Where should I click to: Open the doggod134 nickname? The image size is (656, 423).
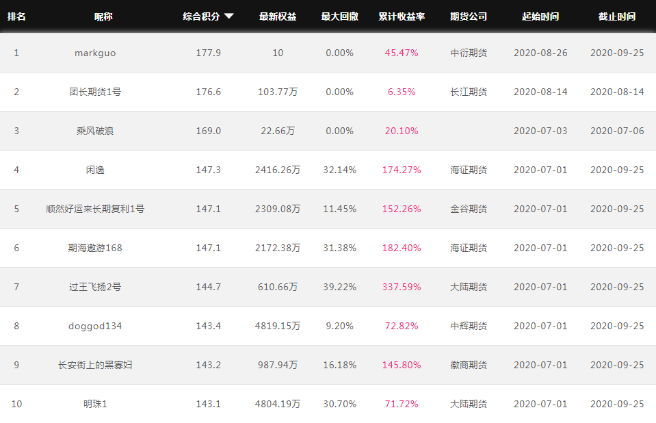(95, 326)
